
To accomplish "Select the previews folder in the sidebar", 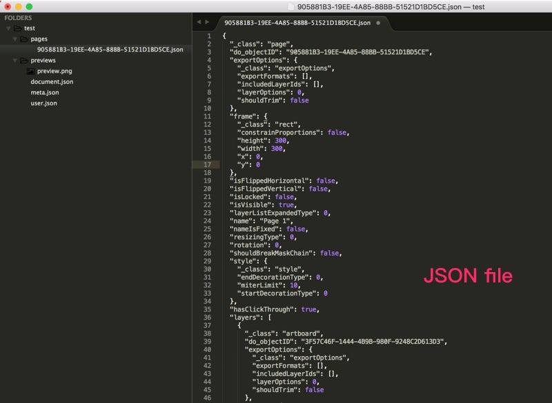I will click(x=43, y=61).
